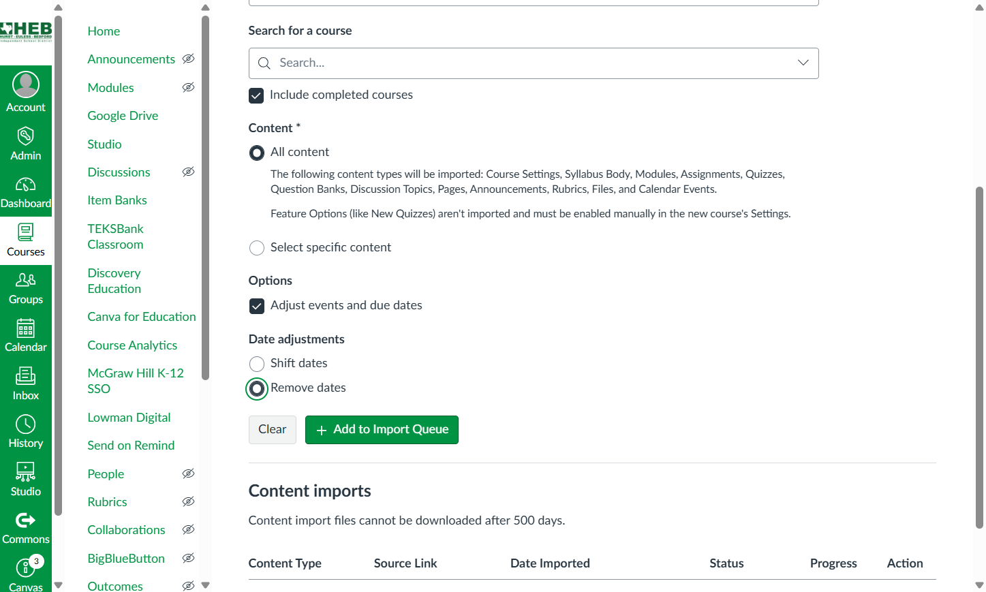Open the Canvas help icon with badge

click(26, 567)
